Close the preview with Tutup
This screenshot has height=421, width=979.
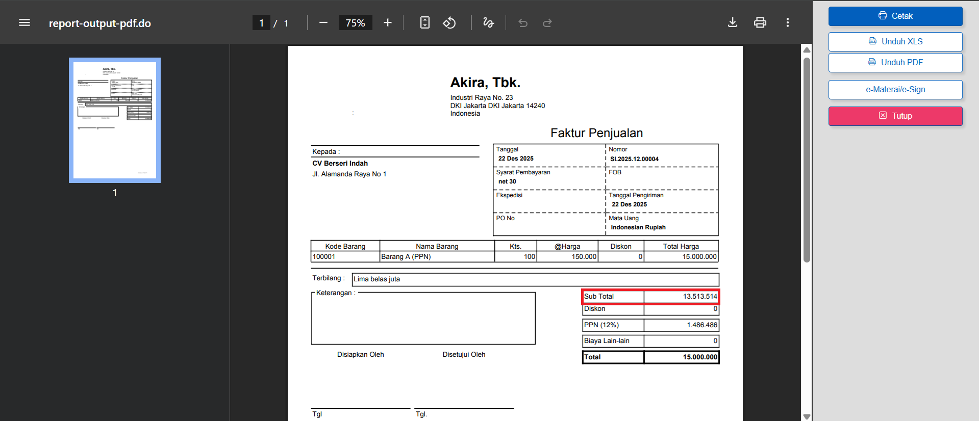[x=895, y=116]
